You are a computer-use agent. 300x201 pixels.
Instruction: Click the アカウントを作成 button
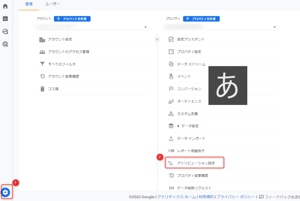click(72, 19)
